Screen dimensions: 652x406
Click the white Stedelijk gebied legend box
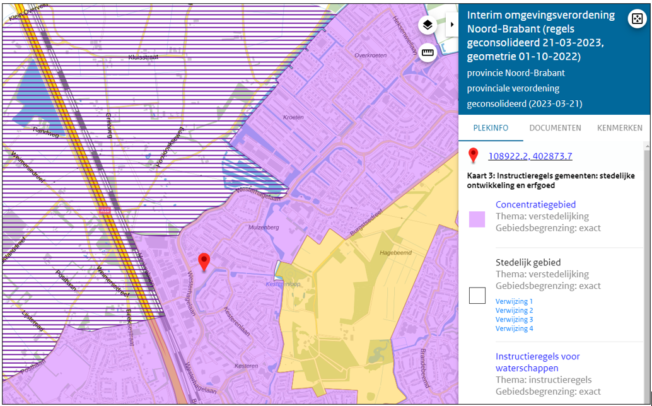[477, 295]
